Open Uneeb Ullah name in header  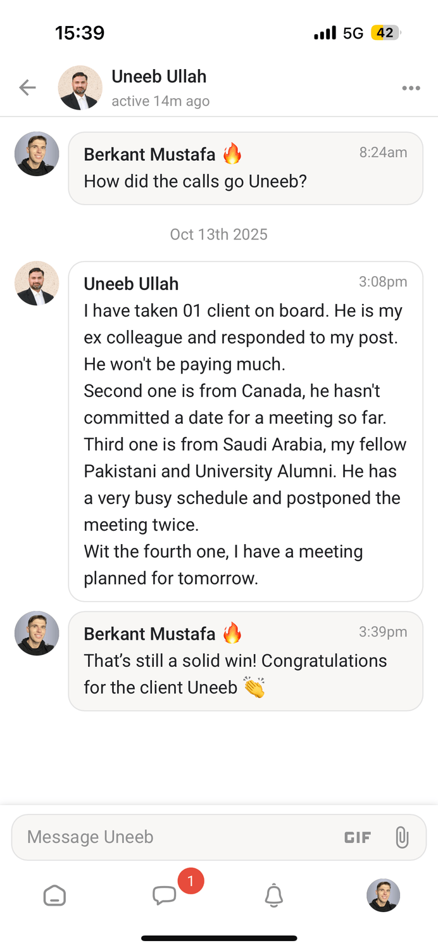click(159, 77)
